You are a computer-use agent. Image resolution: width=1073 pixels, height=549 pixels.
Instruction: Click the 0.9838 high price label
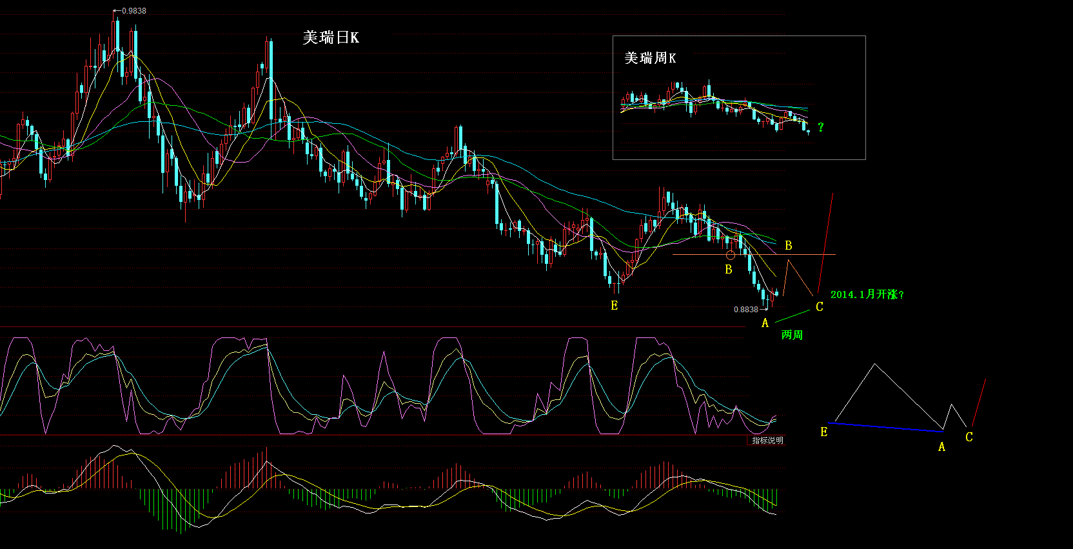point(134,11)
